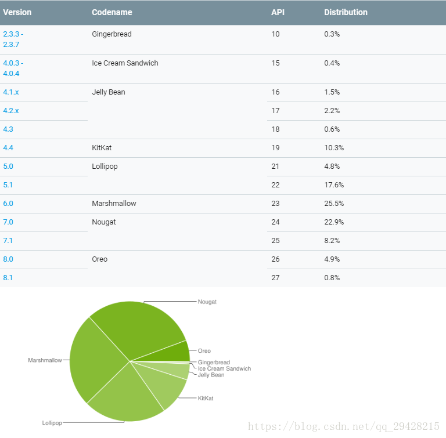
Task: Open the 4.0.3 - 4.0.4 version link
Action: (13, 68)
